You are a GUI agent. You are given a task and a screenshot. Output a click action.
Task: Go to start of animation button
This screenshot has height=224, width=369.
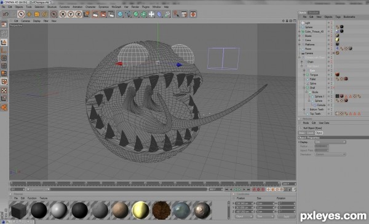click(x=226, y=189)
